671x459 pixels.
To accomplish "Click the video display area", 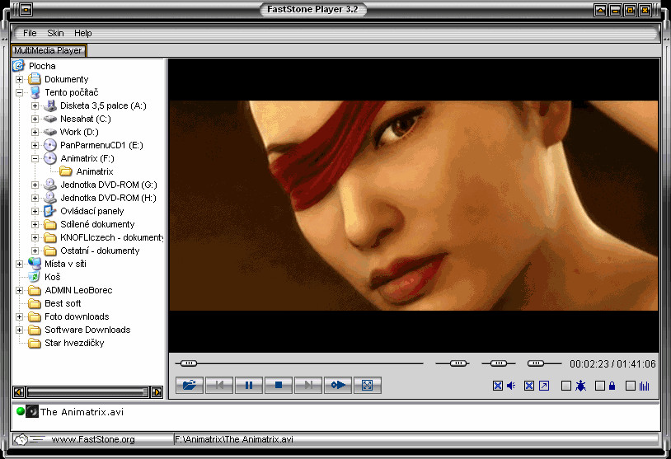I will tap(414, 205).
